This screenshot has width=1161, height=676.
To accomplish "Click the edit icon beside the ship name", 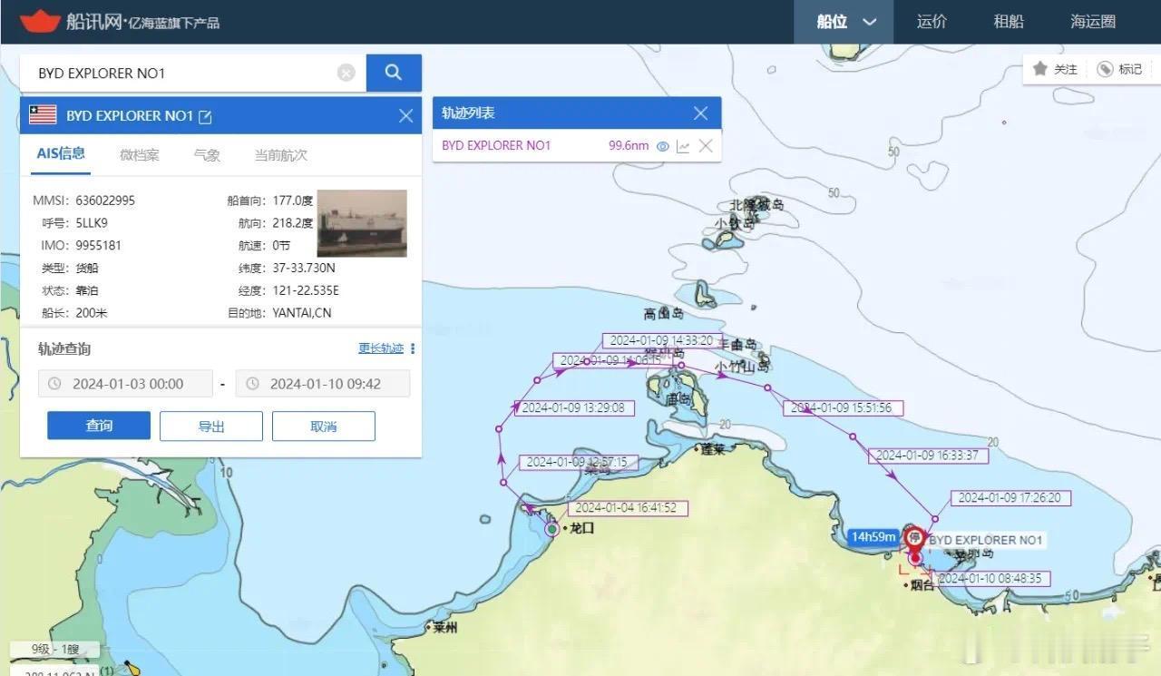I will click(205, 116).
